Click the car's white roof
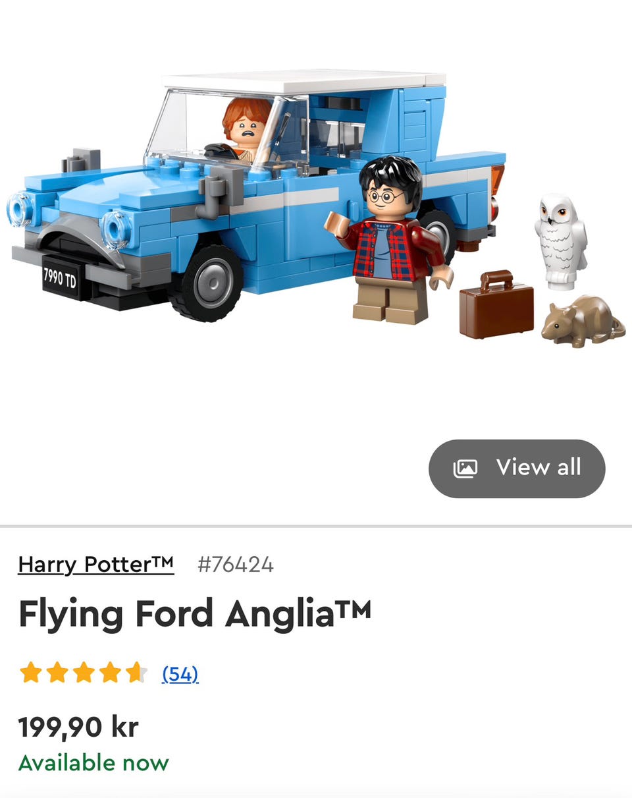The image size is (632, 798). coord(304,81)
